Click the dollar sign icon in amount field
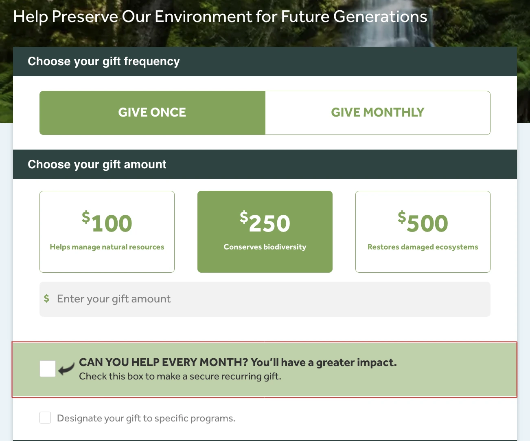530x441 pixels. click(x=47, y=299)
